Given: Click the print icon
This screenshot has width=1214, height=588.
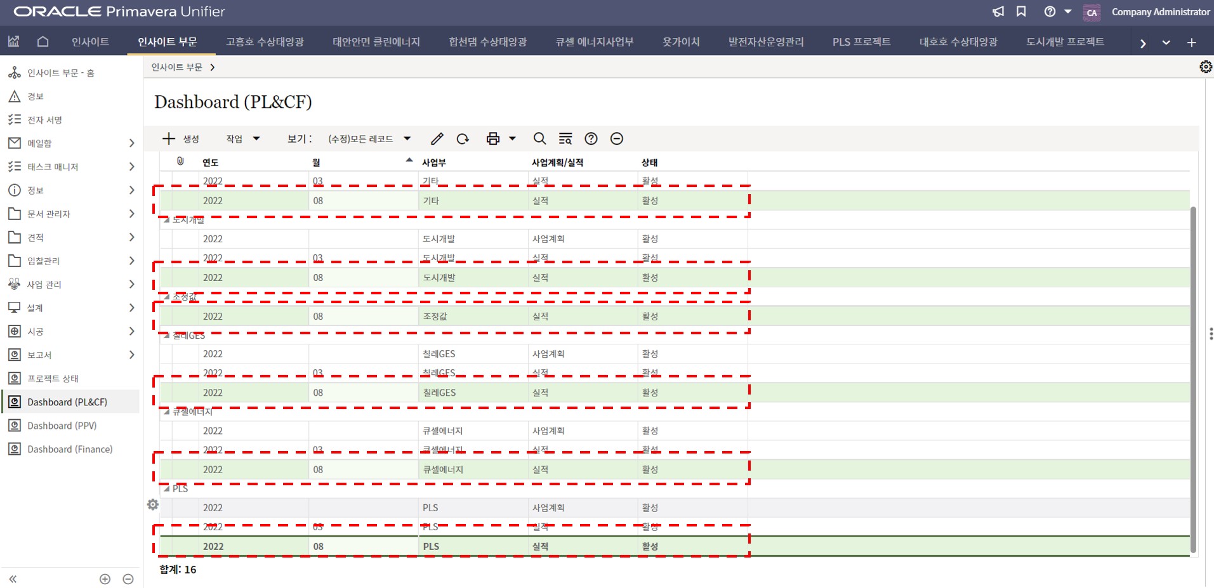Looking at the screenshot, I should [492, 139].
